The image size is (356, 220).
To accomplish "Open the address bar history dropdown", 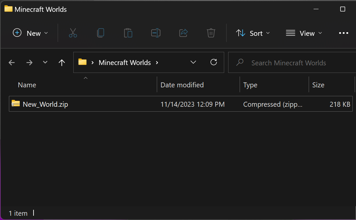I will coord(193,62).
